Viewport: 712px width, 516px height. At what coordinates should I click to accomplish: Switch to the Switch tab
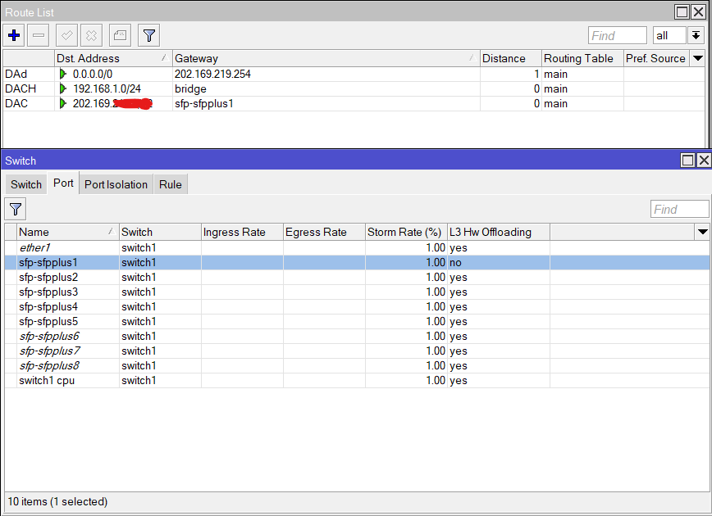[x=25, y=184]
